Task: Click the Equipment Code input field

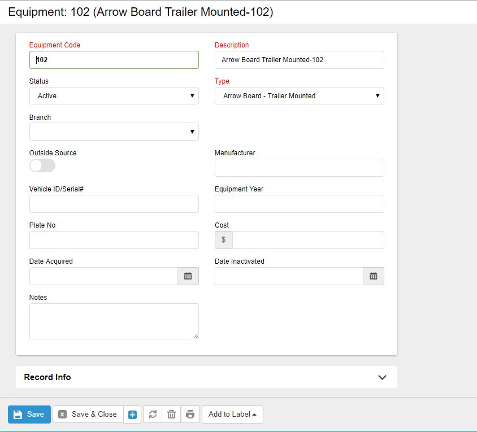Action: 114,60
